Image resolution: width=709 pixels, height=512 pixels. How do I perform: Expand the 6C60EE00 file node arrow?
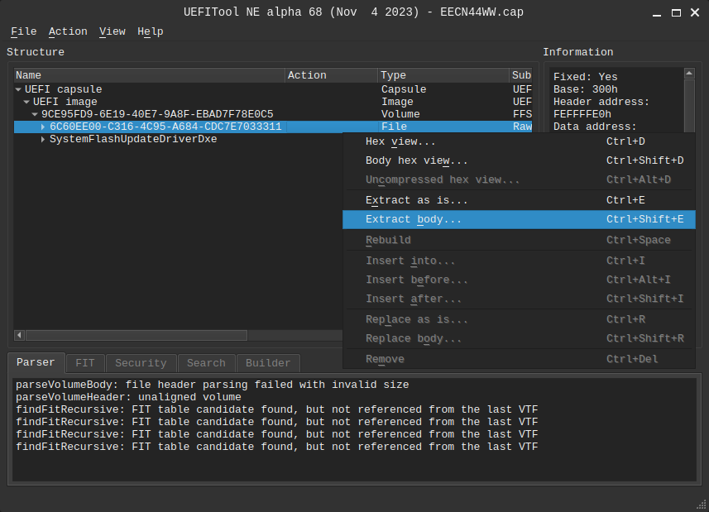(x=43, y=127)
